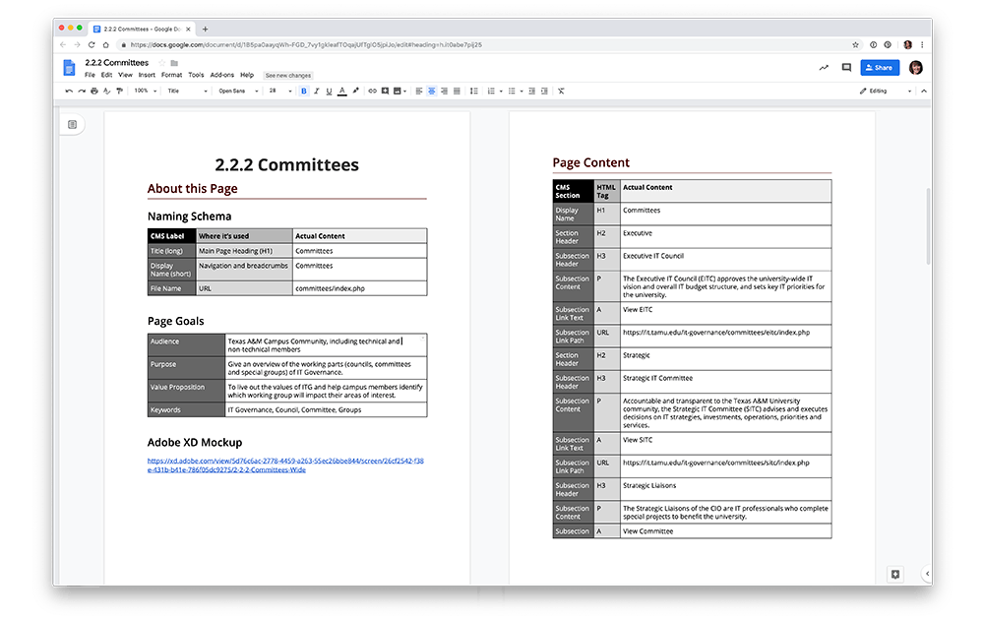Go to the browser home page
Viewport: 984px width, 619px height.
coord(105,44)
